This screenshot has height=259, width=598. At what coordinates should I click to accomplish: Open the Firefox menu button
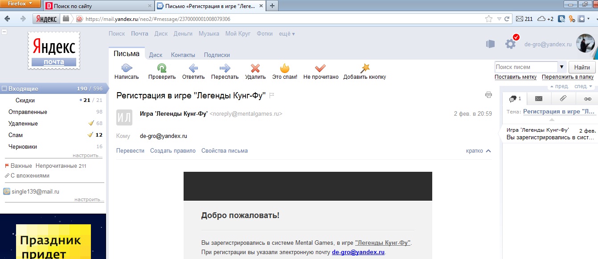pos(20,4)
